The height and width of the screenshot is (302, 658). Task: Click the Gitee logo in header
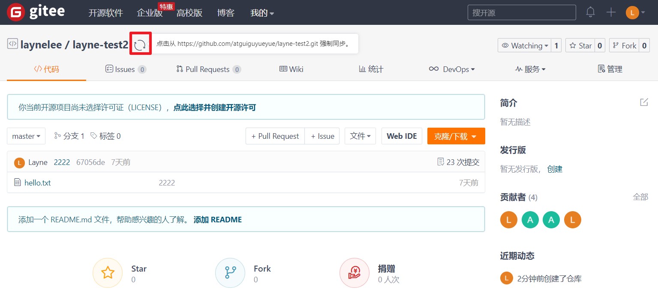[x=36, y=12]
